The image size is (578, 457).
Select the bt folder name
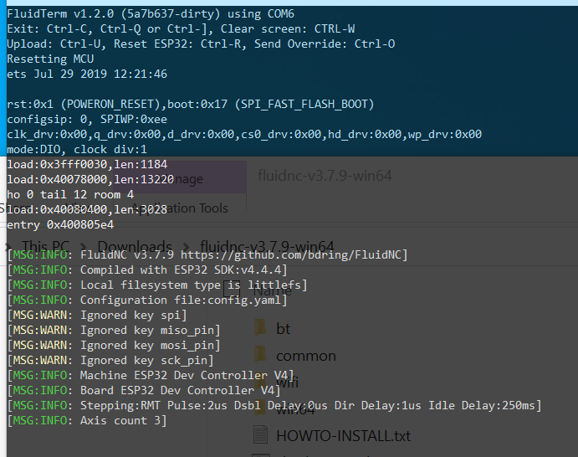[x=283, y=329]
